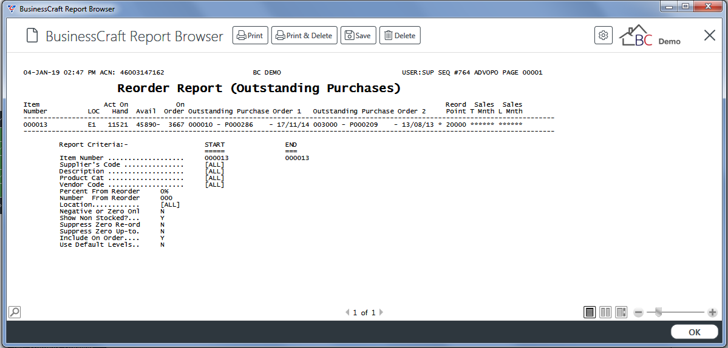The width and height of the screenshot is (728, 348).
Task: Click 'USER:SUP SEQ #764' header text
Action: tap(435, 73)
